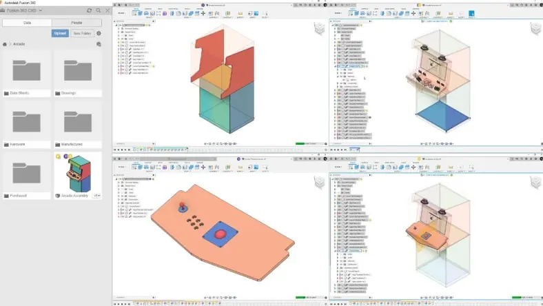Go to the home project icon
Viewport: 543px width, 306px height.
(x=5, y=44)
